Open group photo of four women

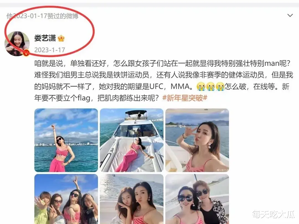(x=66, y=199)
